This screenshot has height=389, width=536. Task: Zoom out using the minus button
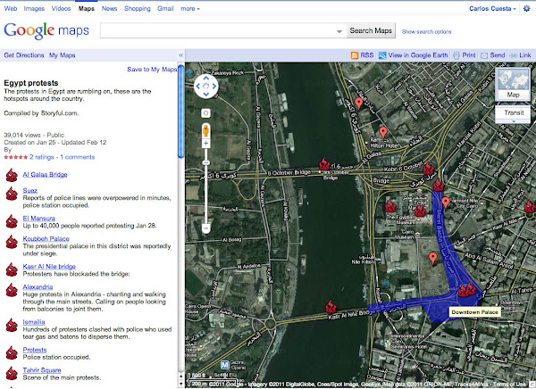pos(205,228)
